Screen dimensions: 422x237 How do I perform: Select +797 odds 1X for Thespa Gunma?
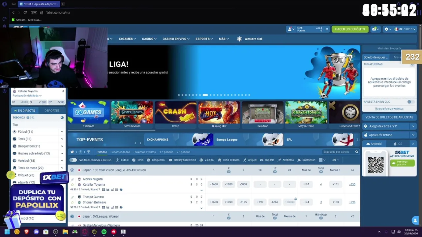tap(260, 202)
